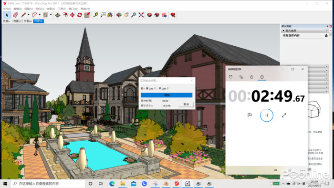Click the 98% export progress bar

click(x=167, y=95)
